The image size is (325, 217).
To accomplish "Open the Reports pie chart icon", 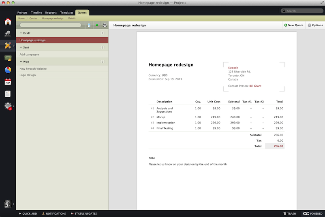I will 8,70.
